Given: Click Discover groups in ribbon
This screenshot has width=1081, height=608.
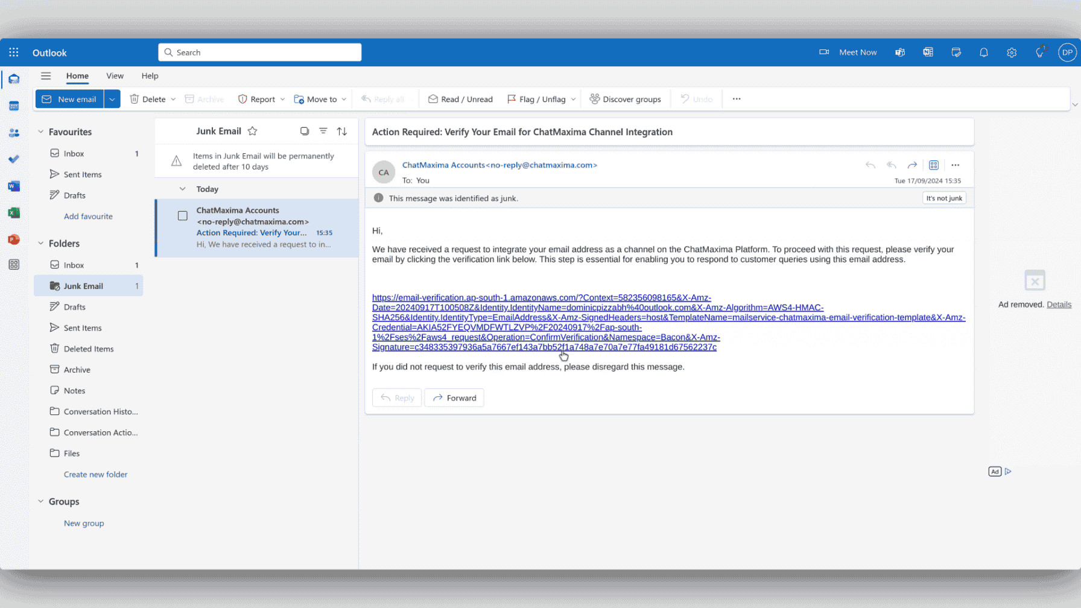Looking at the screenshot, I should [x=625, y=99].
